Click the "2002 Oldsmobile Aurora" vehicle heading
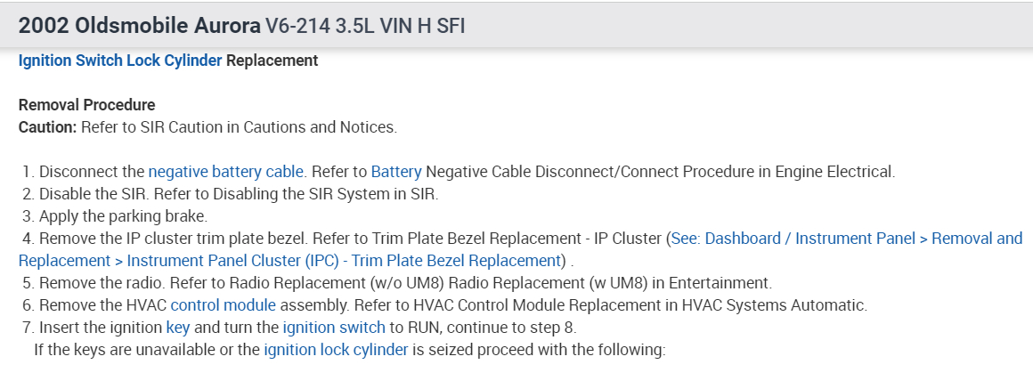 (139, 26)
